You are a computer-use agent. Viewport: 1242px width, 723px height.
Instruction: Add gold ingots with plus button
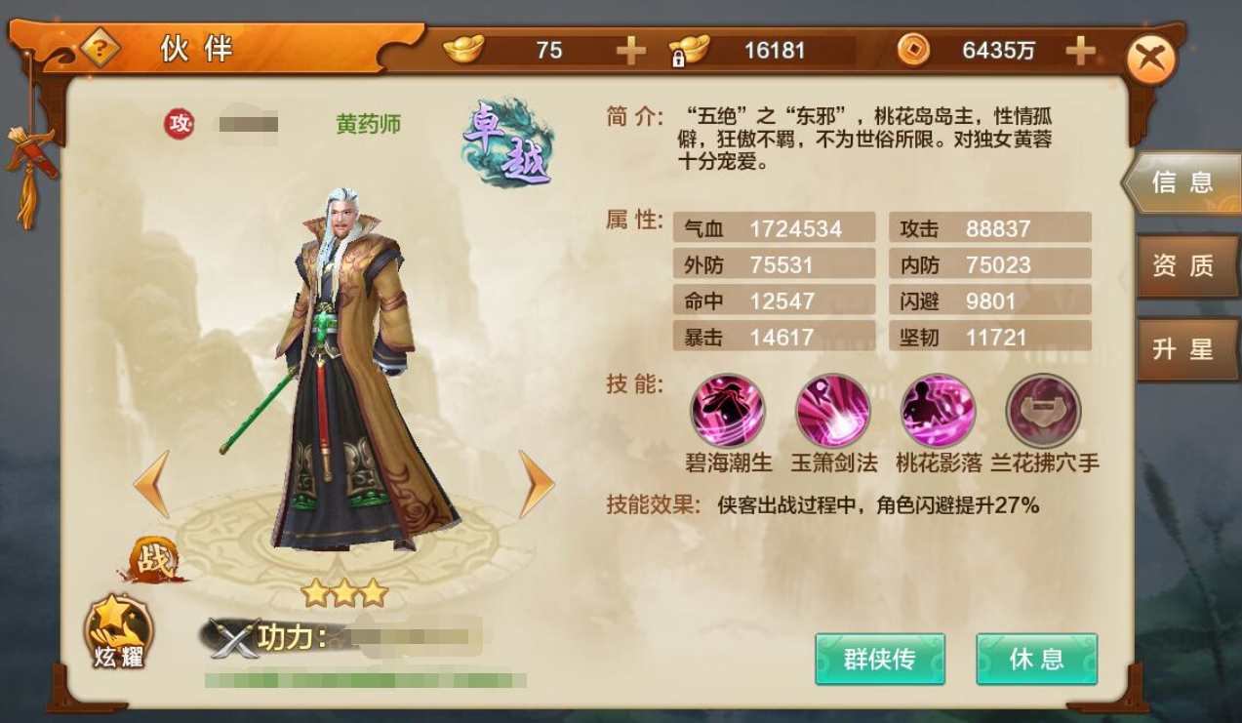click(x=631, y=51)
